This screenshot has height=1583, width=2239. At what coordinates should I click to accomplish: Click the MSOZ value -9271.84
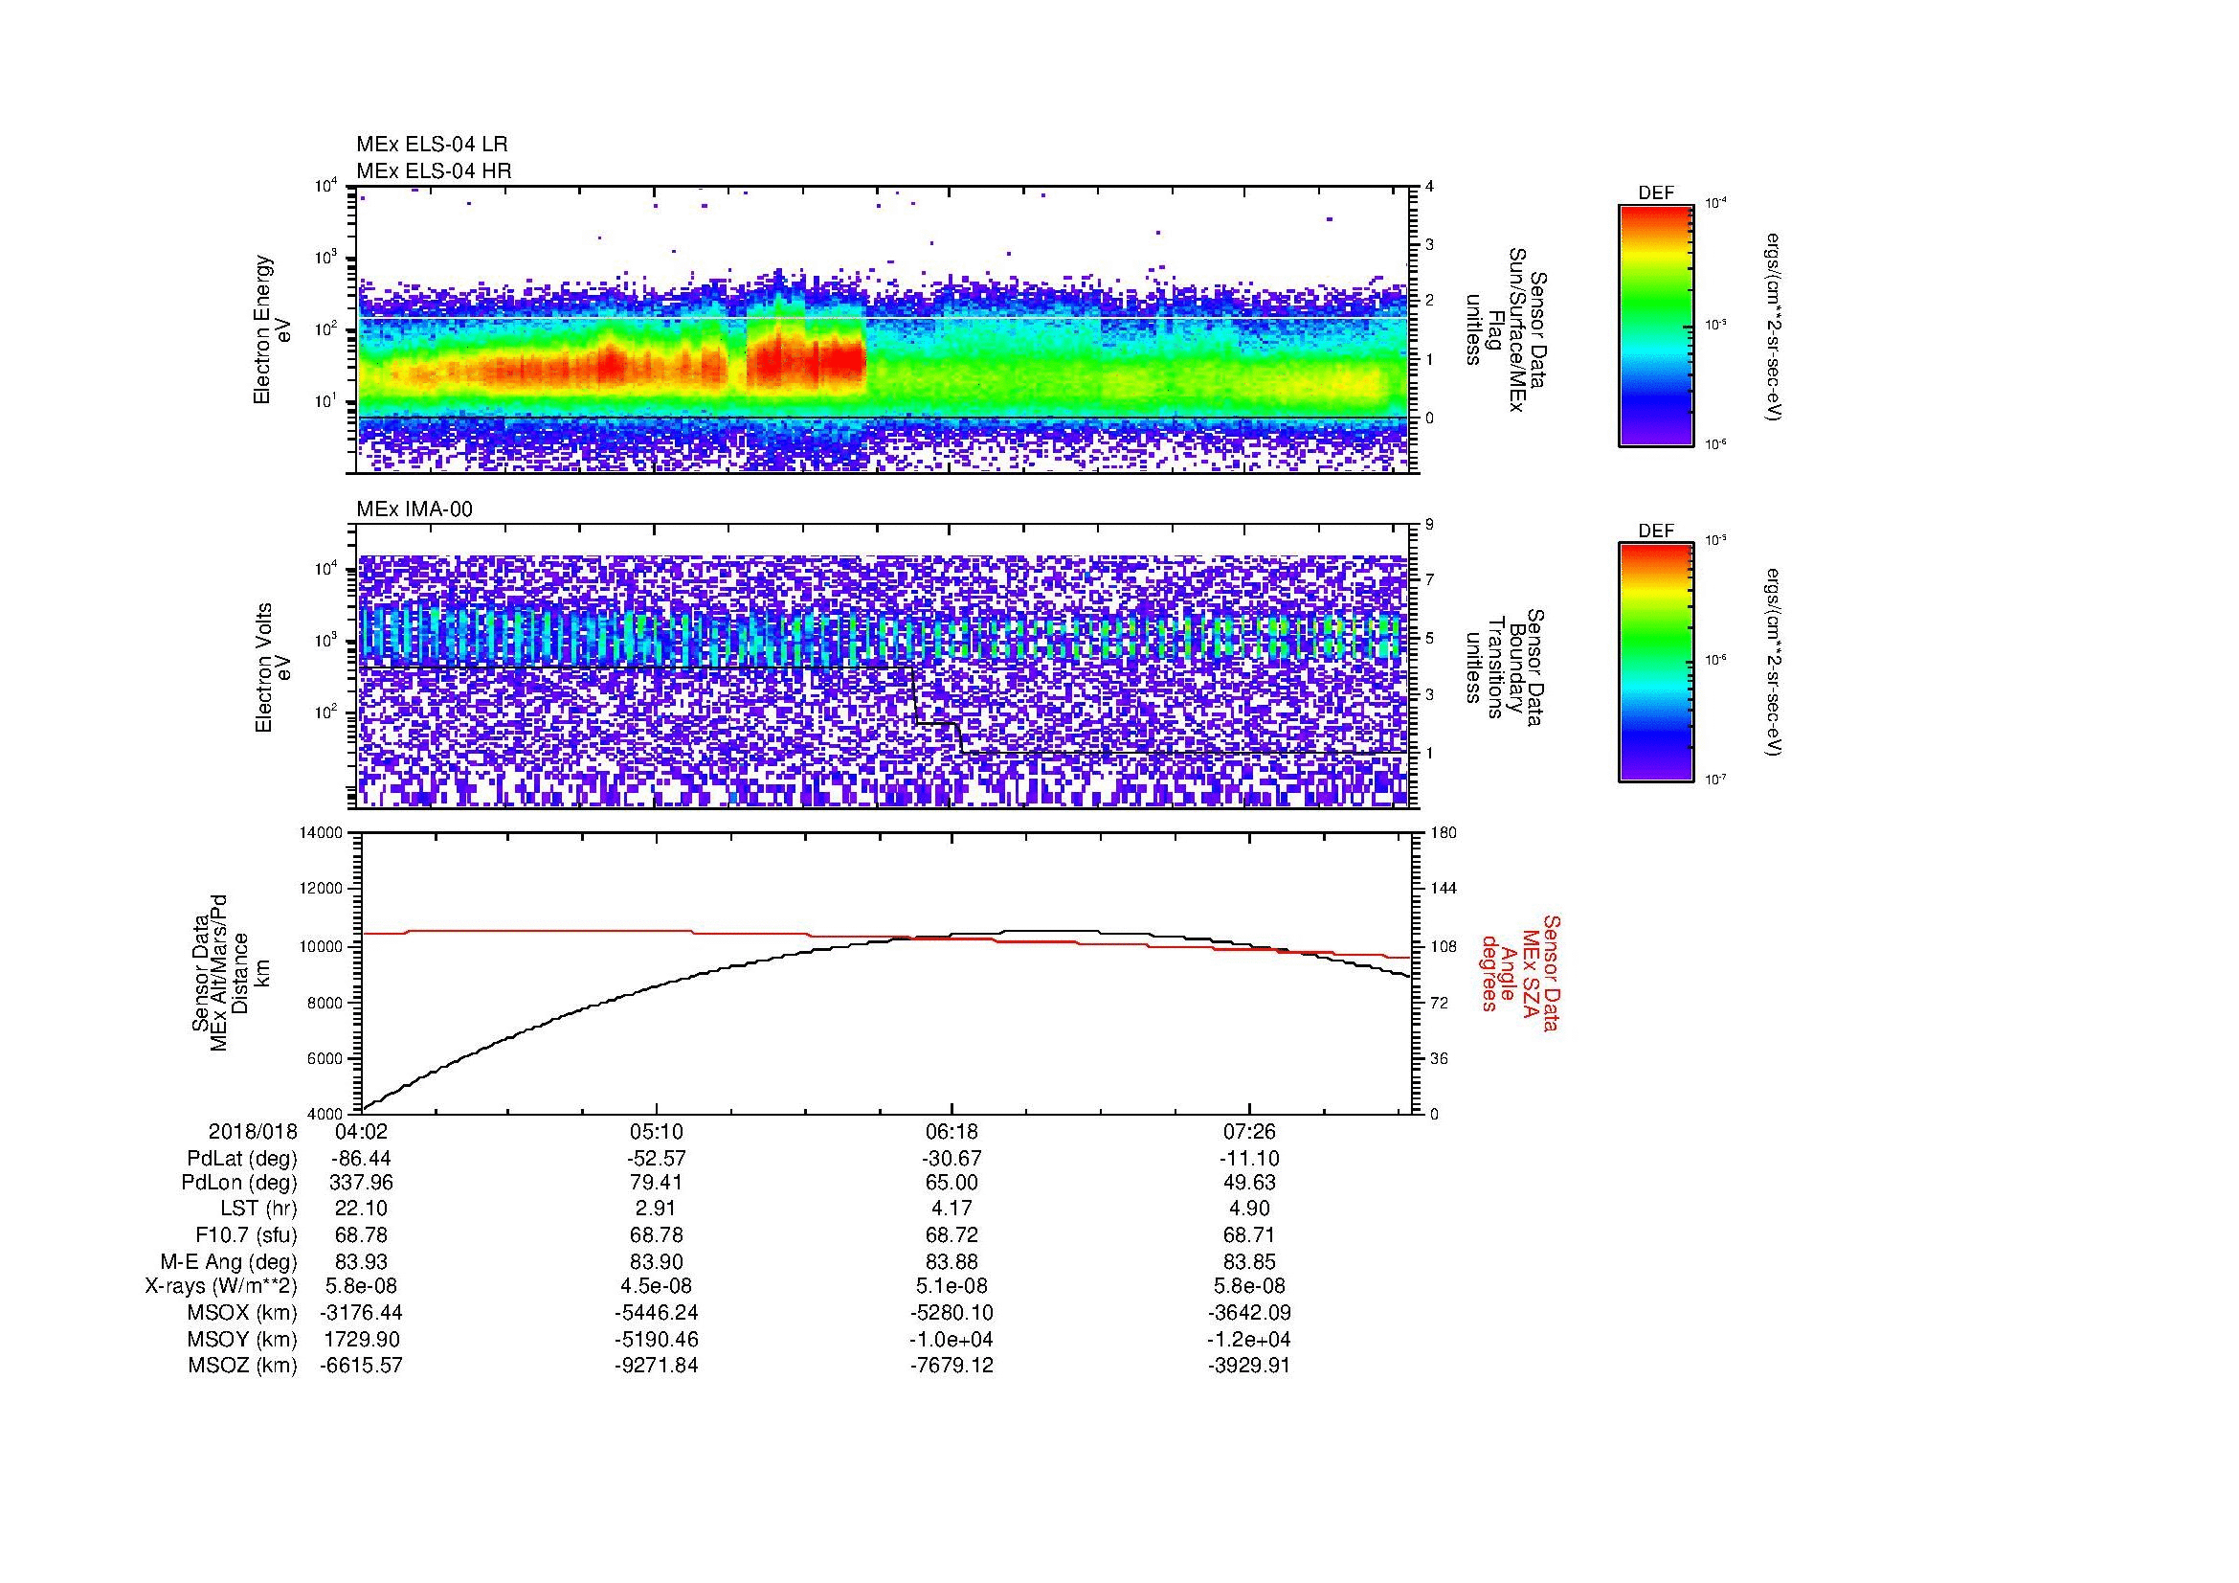coord(657,1366)
